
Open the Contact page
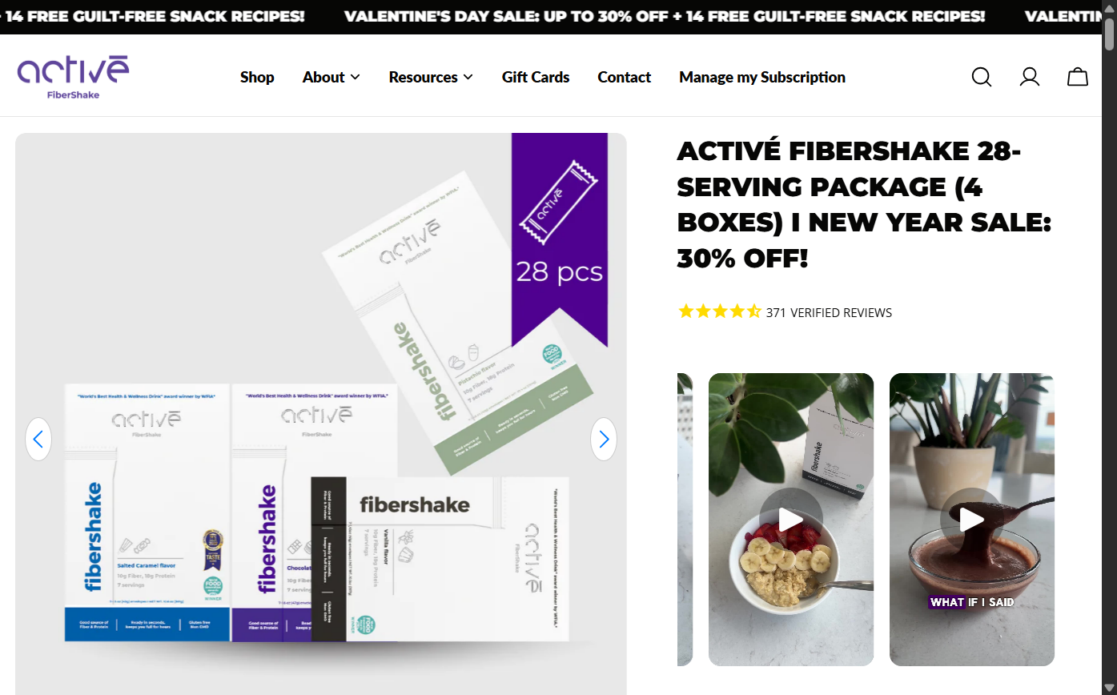point(624,77)
